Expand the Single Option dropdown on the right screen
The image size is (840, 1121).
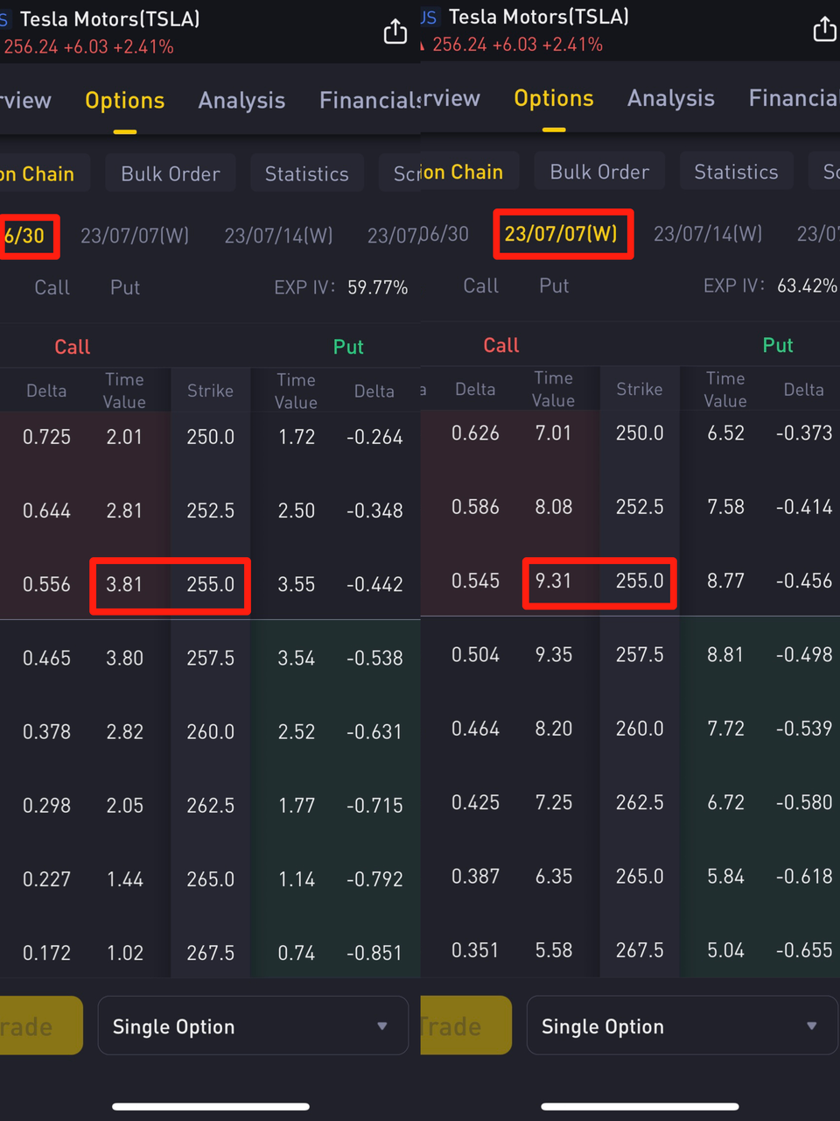(x=682, y=1026)
